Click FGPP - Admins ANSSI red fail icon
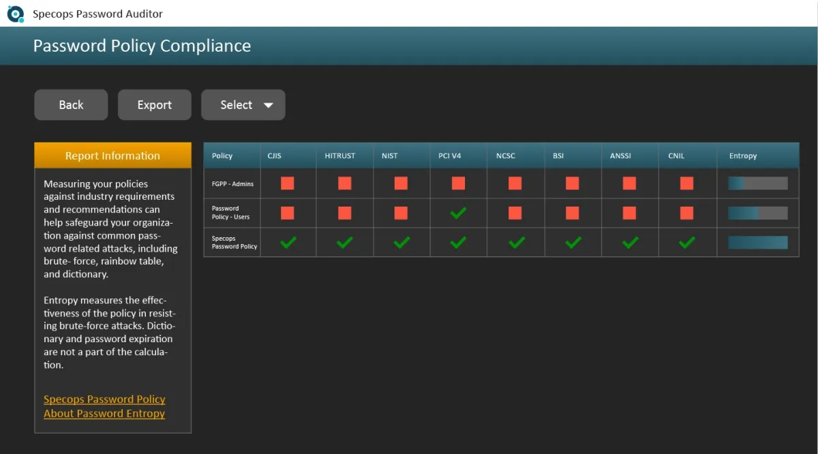This screenshot has width=818, height=454. click(629, 183)
